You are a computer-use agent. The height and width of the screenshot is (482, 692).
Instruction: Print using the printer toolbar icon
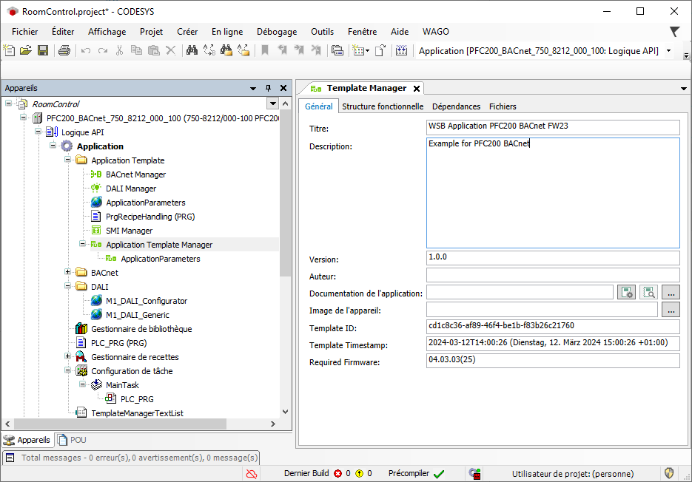pyautogui.click(x=64, y=51)
